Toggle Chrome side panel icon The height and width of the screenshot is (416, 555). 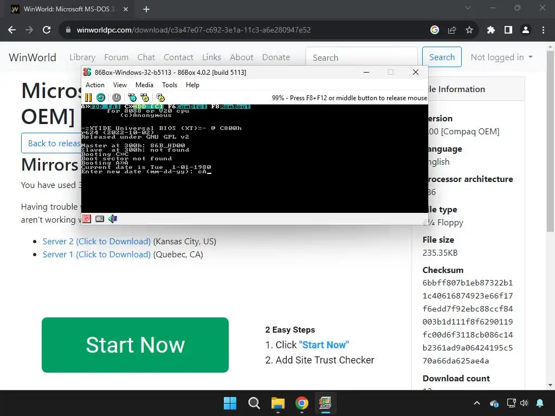[x=508, y=30]
